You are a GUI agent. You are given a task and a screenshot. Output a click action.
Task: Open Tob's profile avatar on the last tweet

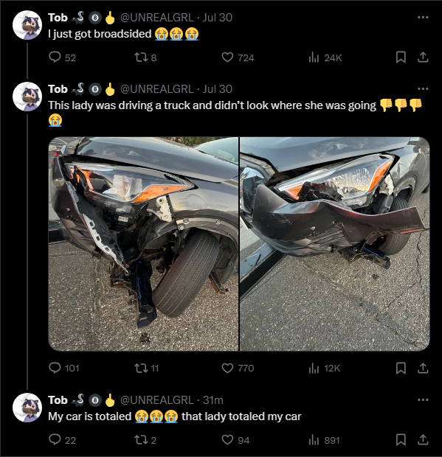pos(27,407)
